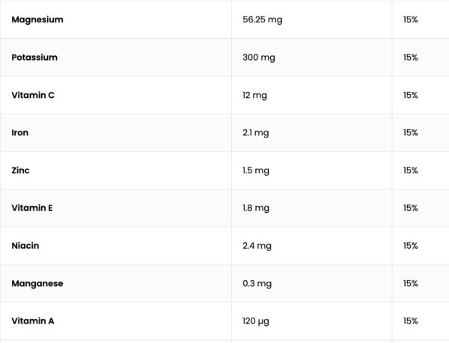Image resolution: width=449 pixels, height=343 pixels.
Task: Click the 56.25 mg amount cell
Action: click(263, 19)
